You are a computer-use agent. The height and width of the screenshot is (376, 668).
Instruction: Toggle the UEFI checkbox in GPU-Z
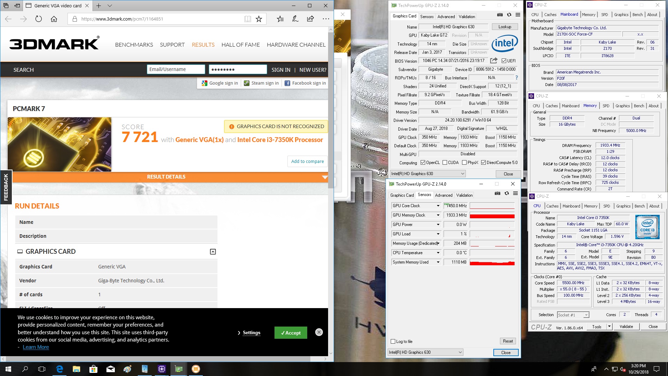coord(504,61)
